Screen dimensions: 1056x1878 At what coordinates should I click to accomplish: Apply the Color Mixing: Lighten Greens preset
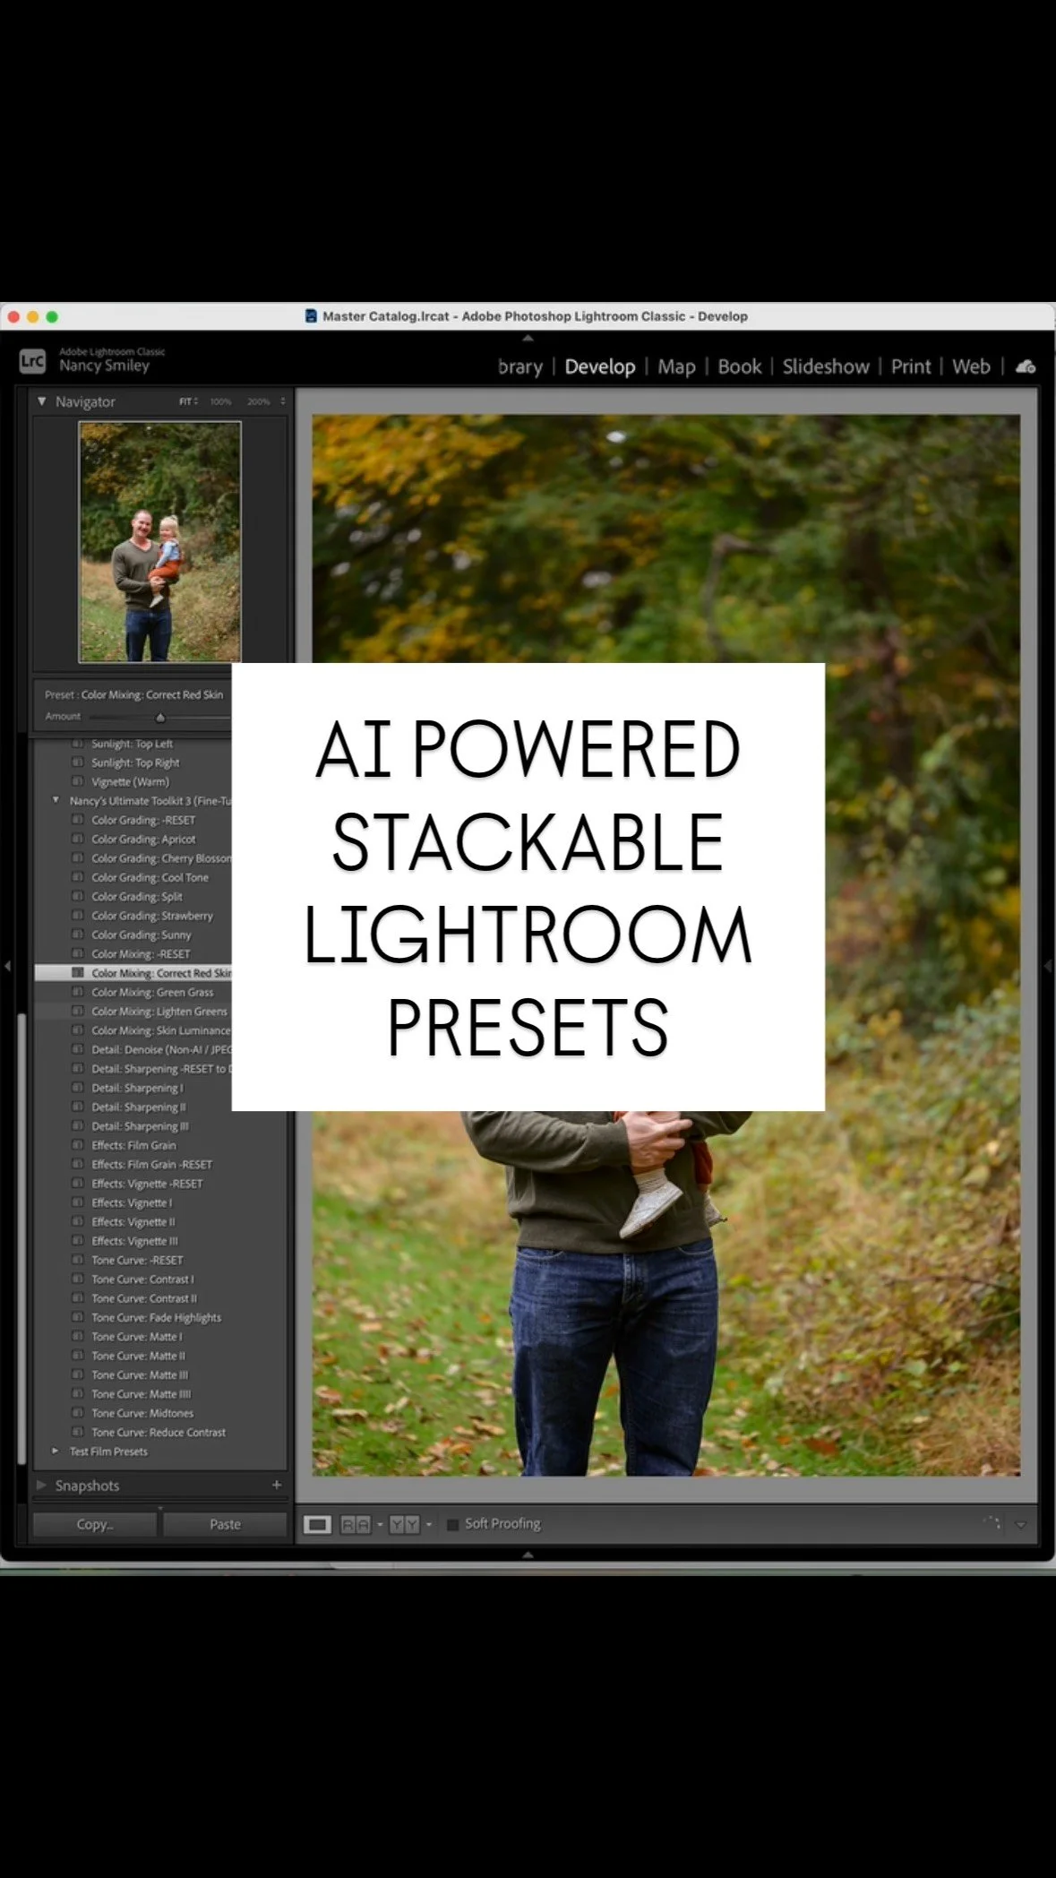coord(159,1012)
